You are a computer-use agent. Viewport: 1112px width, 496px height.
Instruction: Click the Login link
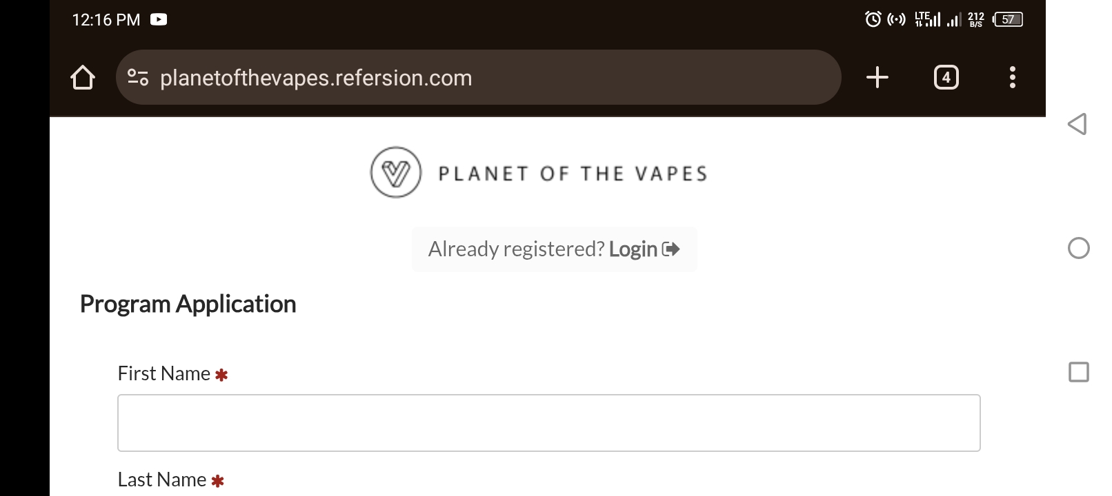[x=633, y=249]
